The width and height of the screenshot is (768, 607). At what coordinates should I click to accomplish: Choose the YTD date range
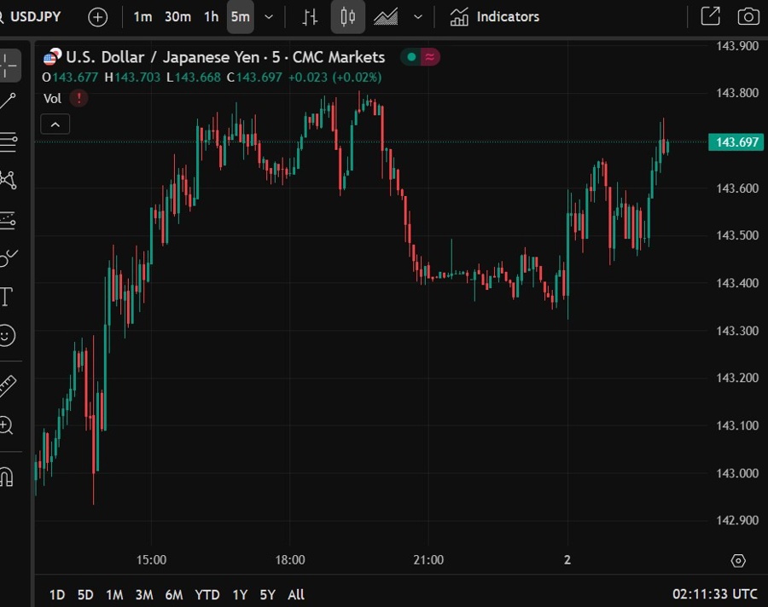pyautogui.click(x=207, y=594)
